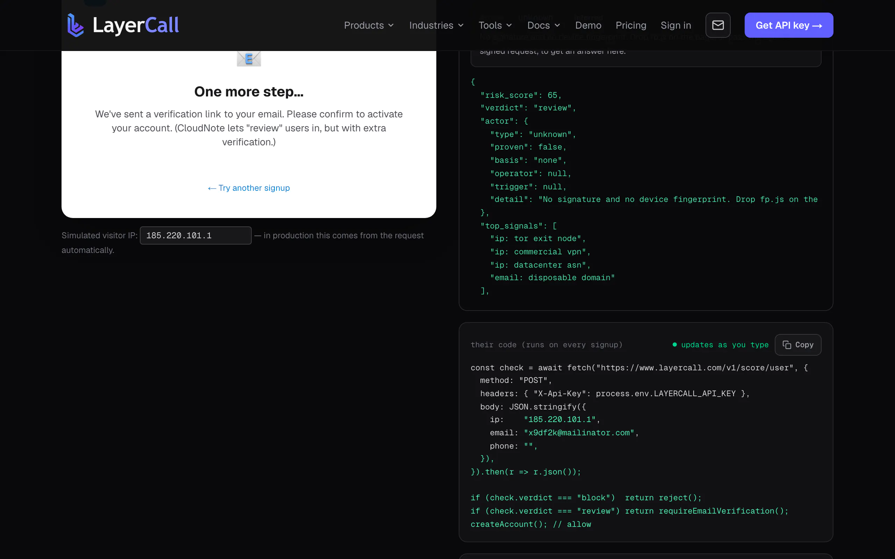This screenshot has width=895, height=559.
Task: Click the createAccount(); // allow line
Action: pos(531,525)
